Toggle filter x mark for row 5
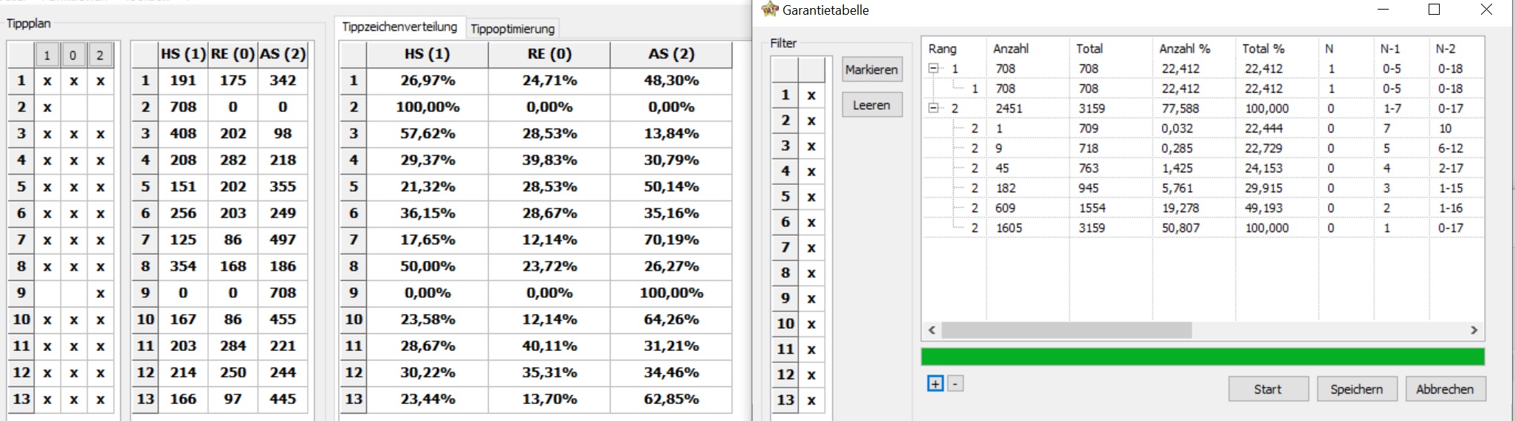Screen dimensions: 1515x421 pyautogui.click(x=811, y=197)
